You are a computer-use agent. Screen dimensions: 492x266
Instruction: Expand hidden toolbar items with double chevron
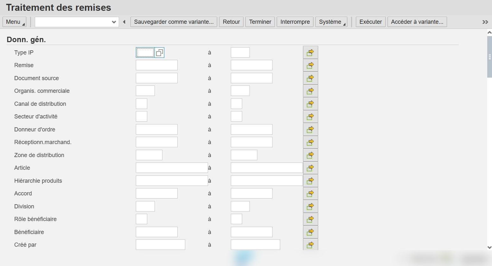(485, 22)
